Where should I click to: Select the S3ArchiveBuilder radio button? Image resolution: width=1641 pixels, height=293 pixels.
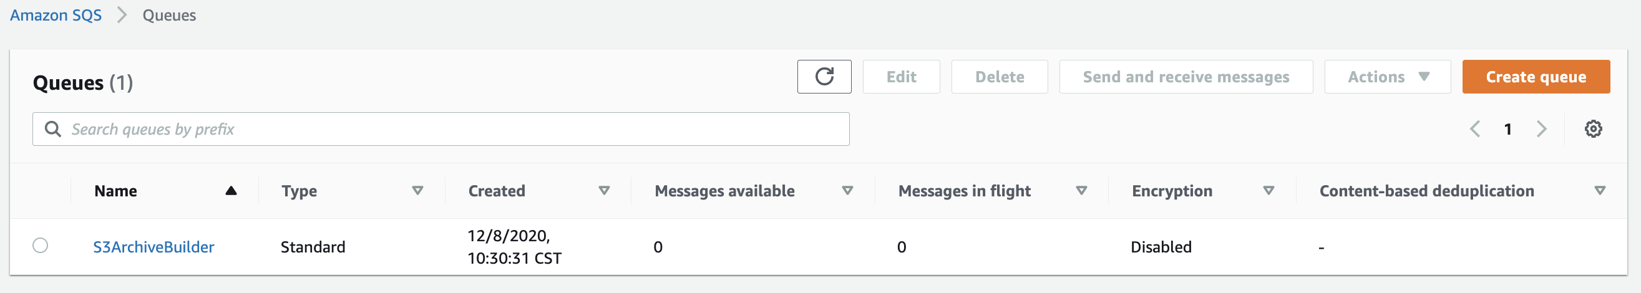click(40, 245)
